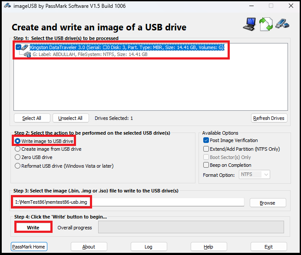Click the G: volume info icon
This screenshot has height=255, width=301.
point(27,55)
